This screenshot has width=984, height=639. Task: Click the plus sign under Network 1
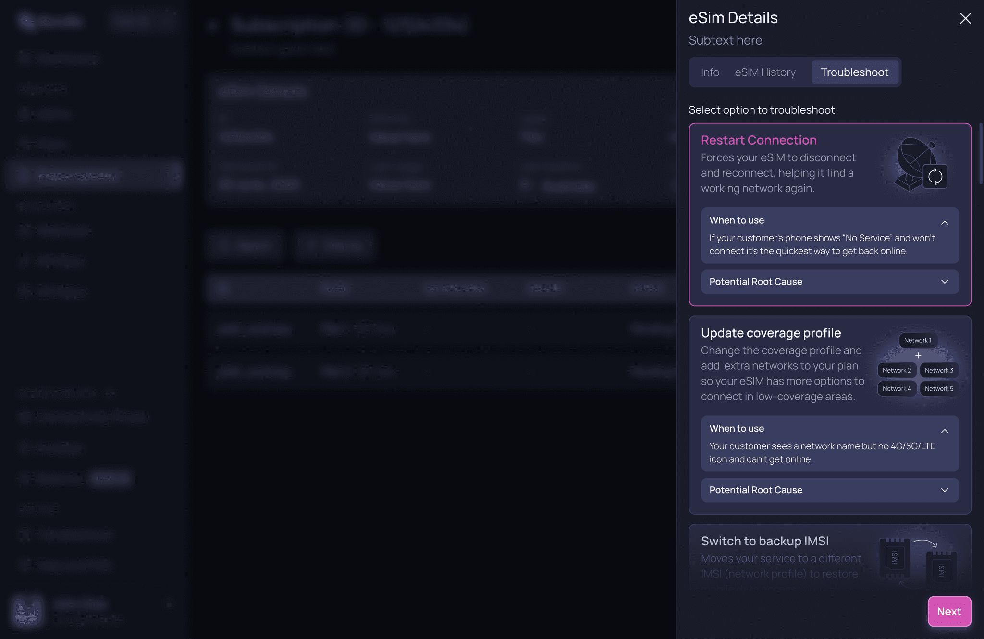click(x=918, y=356)
